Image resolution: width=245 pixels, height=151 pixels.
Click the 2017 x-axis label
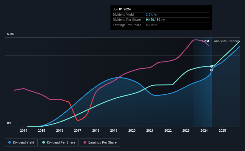[x=78, y=130]
